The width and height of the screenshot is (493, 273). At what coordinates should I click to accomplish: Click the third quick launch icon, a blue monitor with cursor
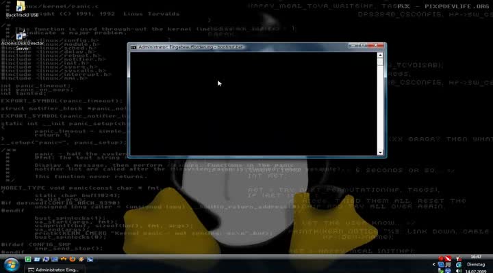coord(46,259)
